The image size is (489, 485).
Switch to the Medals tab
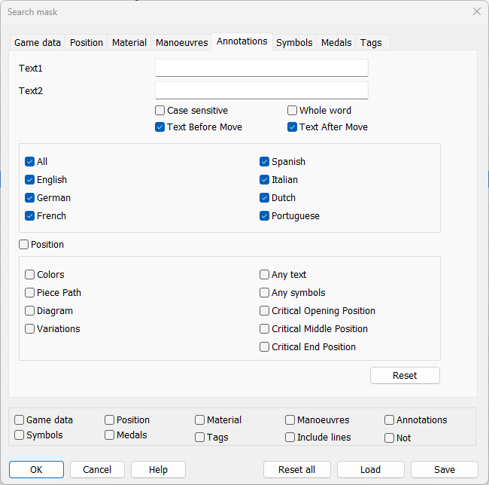(x=336, y=42)
